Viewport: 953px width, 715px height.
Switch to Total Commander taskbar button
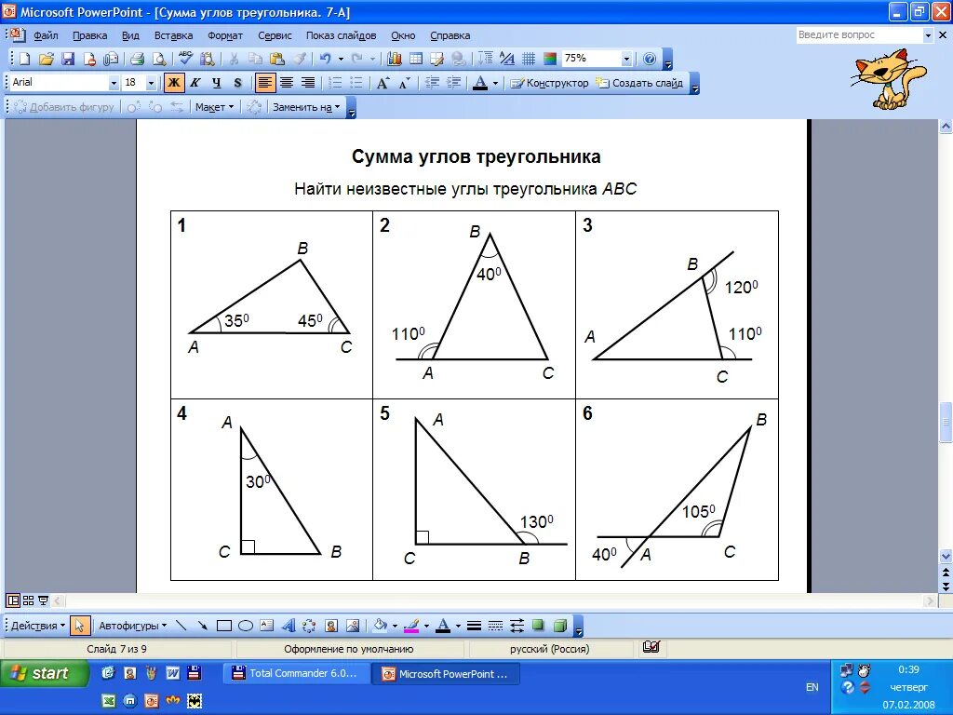pyautogui.click(x=297, y=673)
